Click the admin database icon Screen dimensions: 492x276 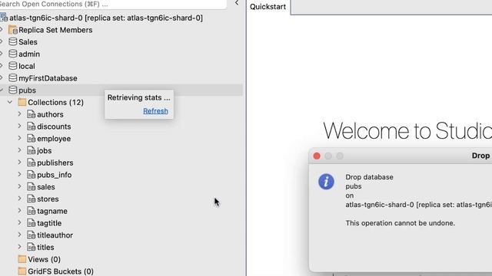[x=13, y=54]
